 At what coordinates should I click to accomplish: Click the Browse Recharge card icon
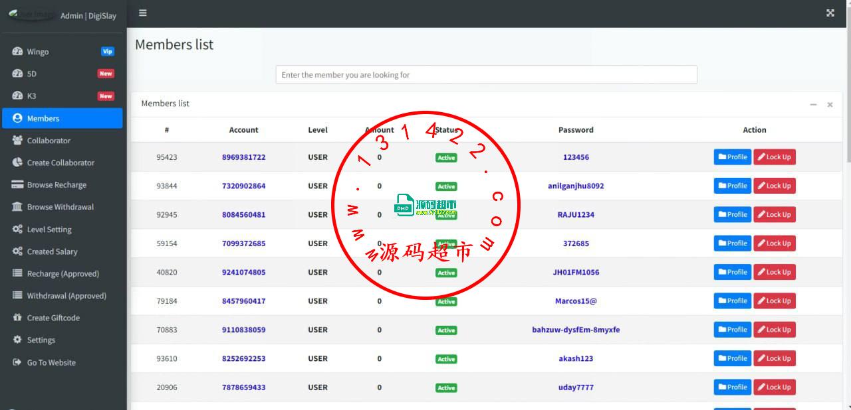[x=17, y=185]
